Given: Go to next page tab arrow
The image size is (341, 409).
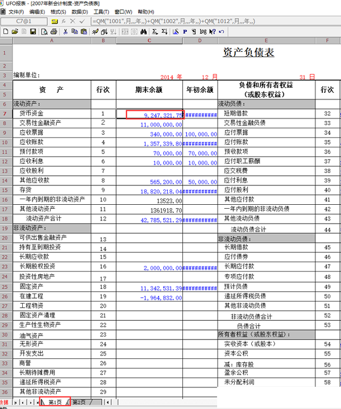Looking at the screenshot, I should [x=30, y=402].
